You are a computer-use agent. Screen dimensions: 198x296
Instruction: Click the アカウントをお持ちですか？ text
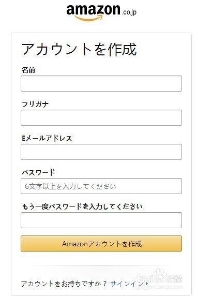pyautogui.click(x=64, y=284)
